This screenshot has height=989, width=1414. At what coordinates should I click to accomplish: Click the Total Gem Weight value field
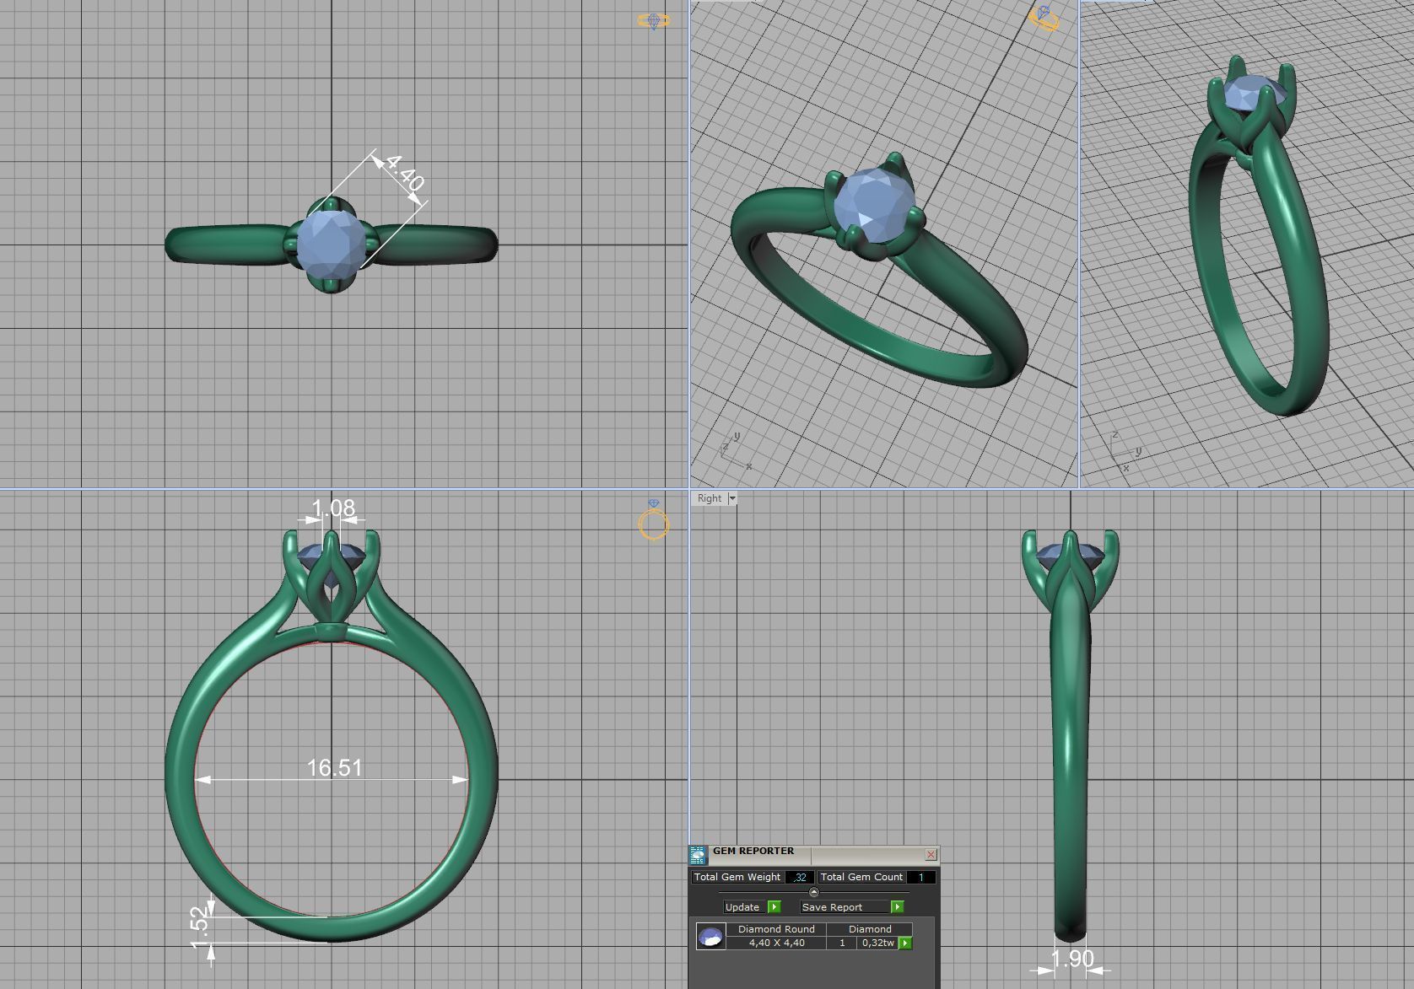(x=800, y=877)
